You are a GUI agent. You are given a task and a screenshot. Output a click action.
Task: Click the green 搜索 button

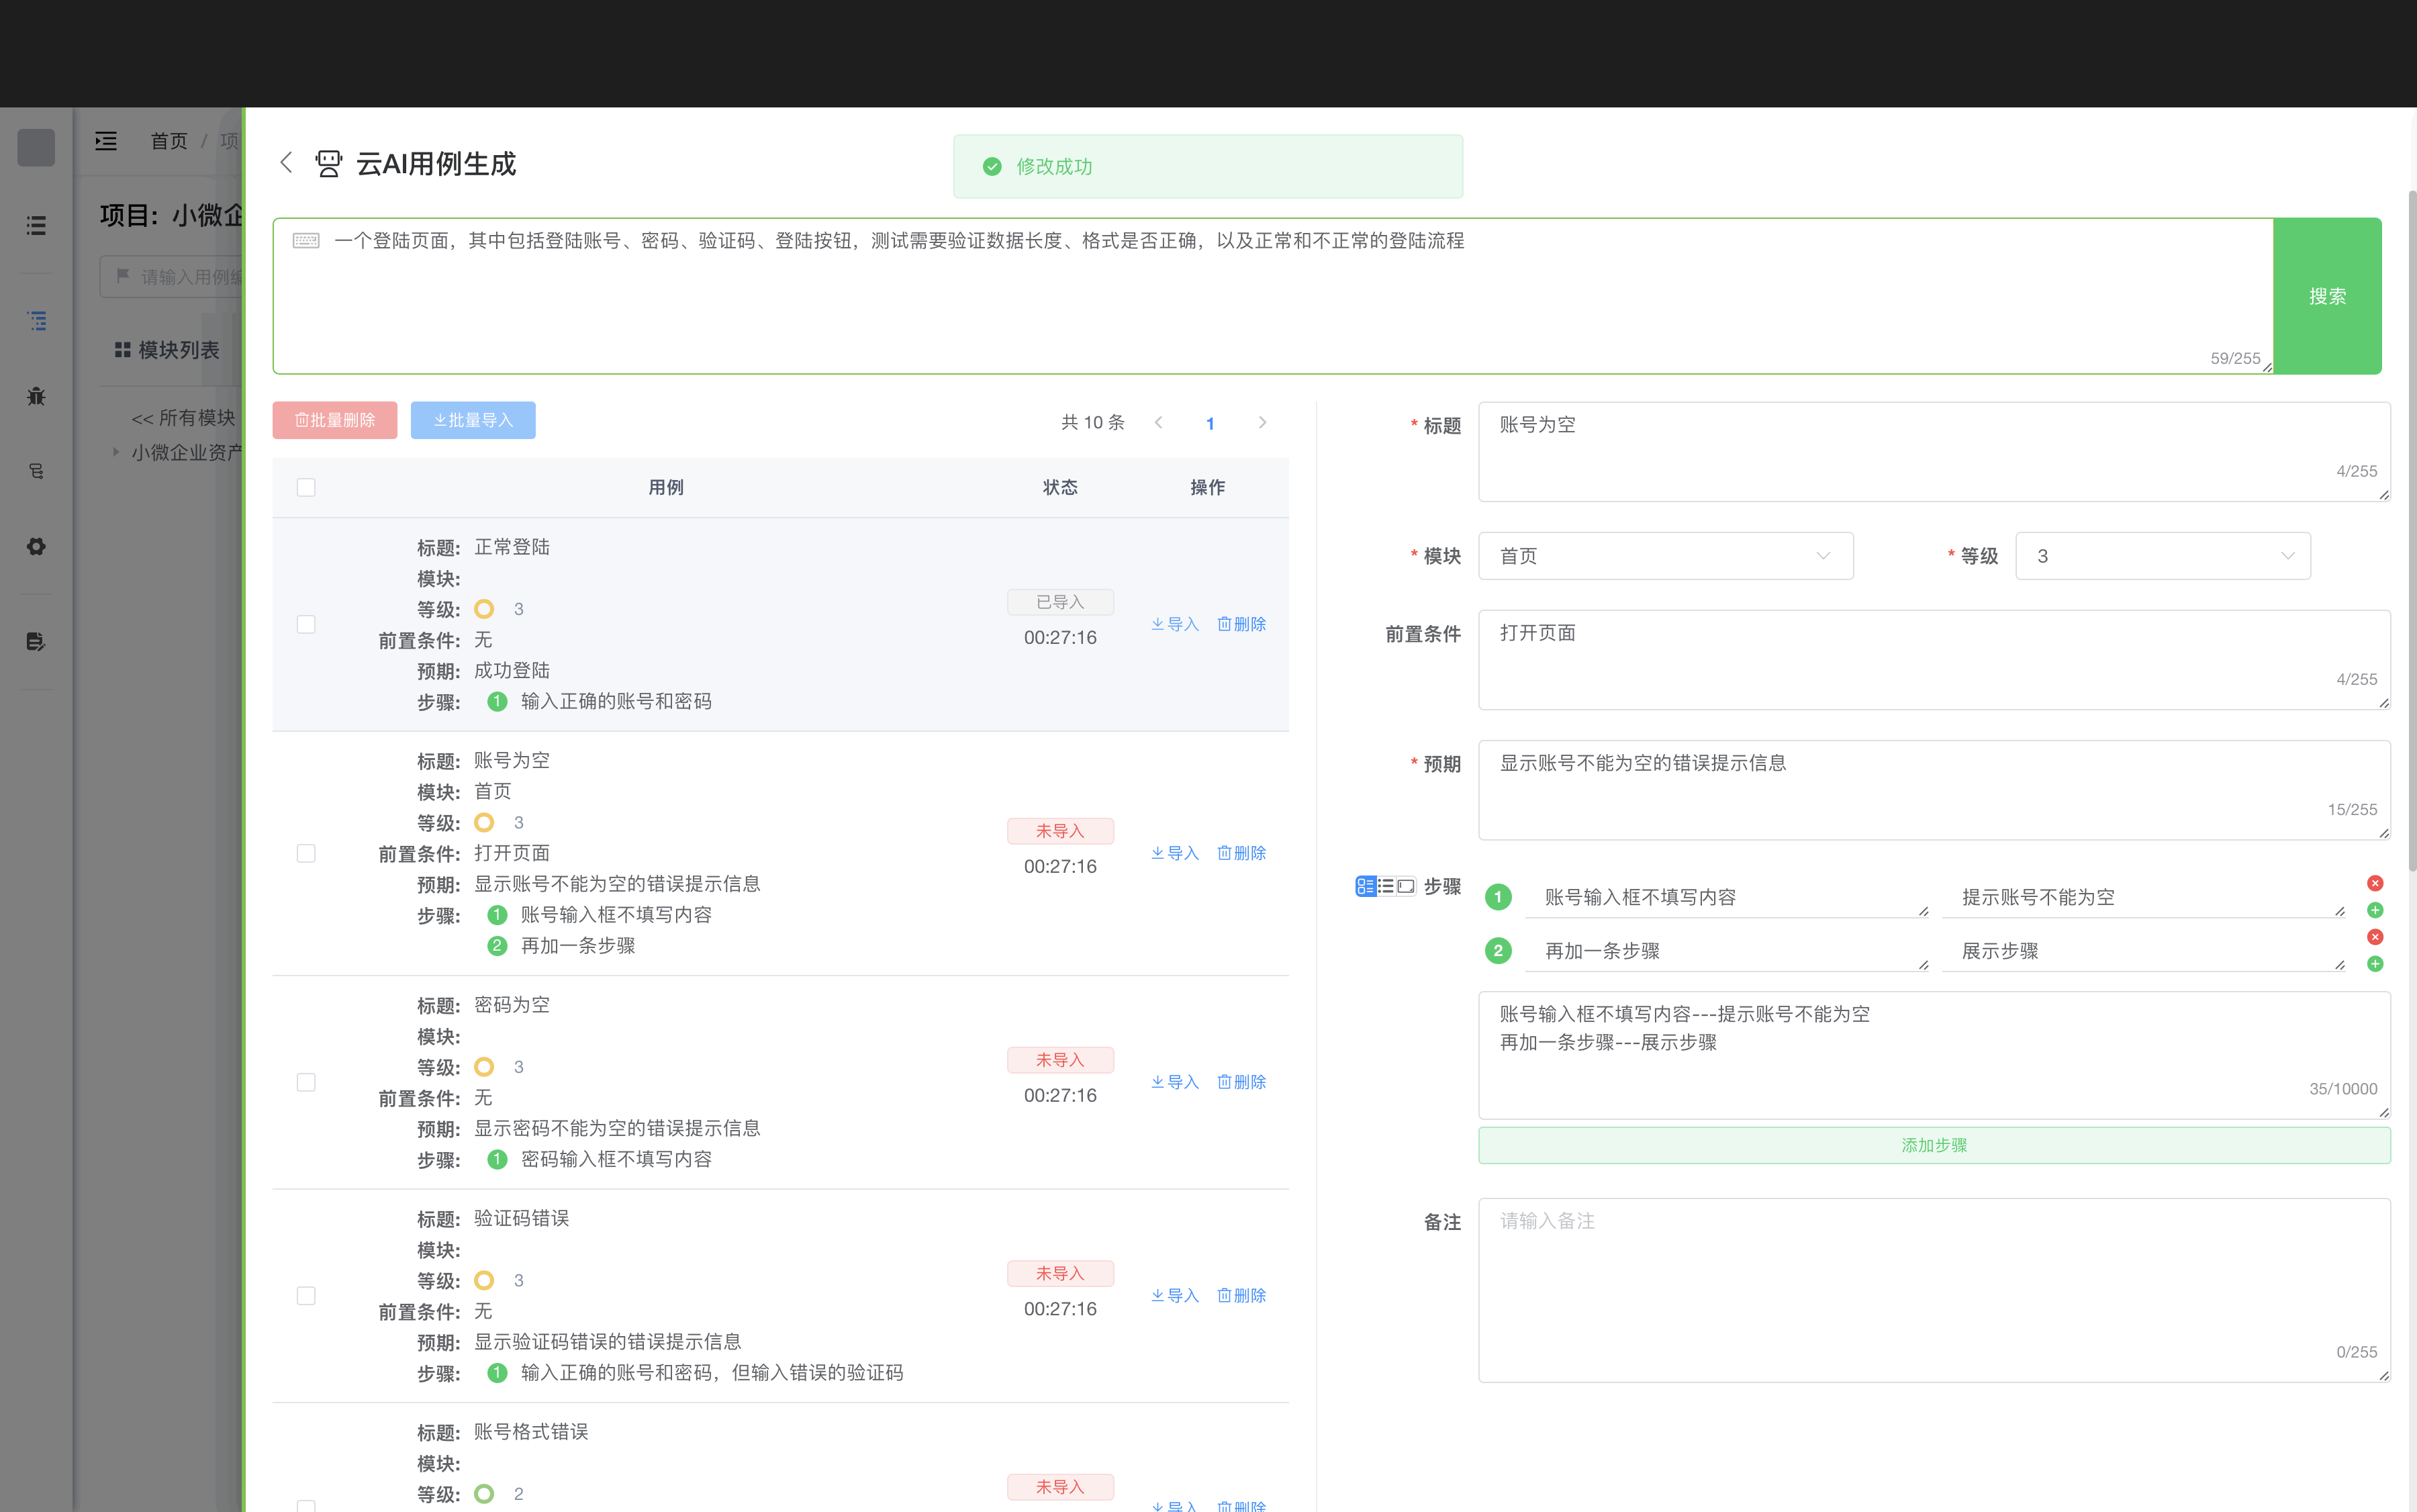point(2327,296)
